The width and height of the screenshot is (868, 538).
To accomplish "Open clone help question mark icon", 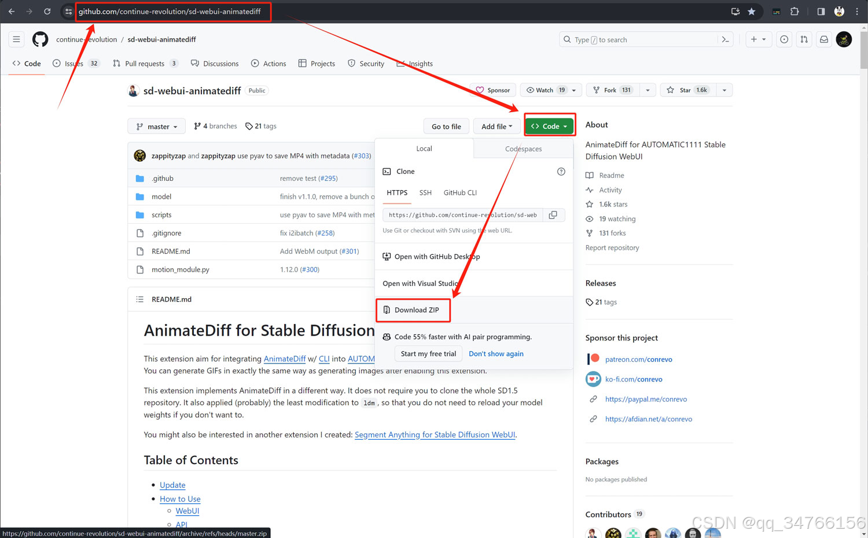I will pos(561,172).
